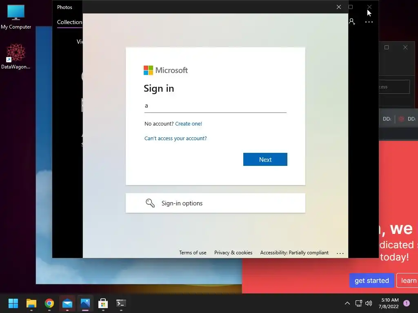Screen dimensions: 418x313
Task: Click the Microsoft logo in sign-in card
Action: 166,70
